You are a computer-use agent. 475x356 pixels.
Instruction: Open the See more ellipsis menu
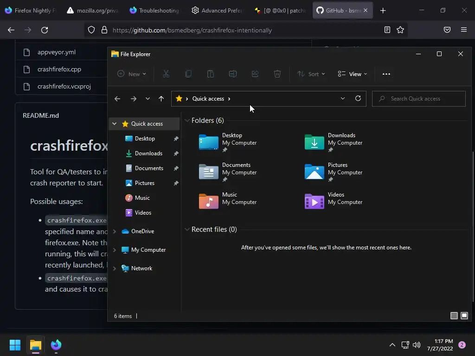386,74
